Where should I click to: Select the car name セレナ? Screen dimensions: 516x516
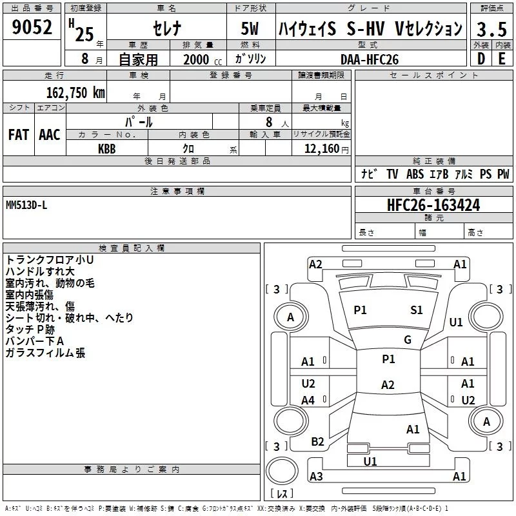(167, 28)
